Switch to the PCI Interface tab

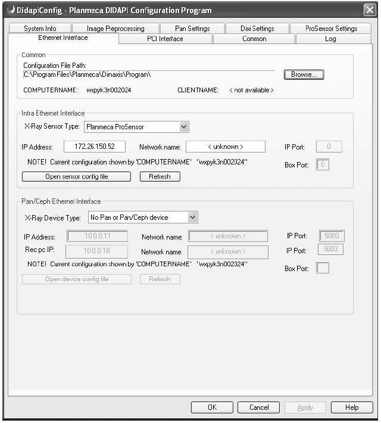coord(165,39)
